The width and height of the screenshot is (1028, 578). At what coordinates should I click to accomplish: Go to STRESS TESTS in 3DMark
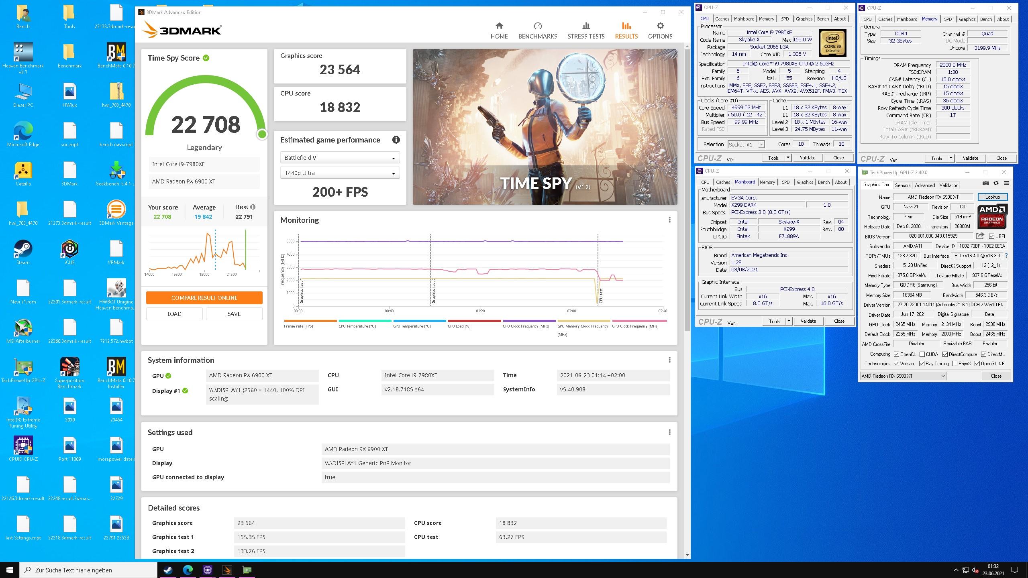[586, 31]
